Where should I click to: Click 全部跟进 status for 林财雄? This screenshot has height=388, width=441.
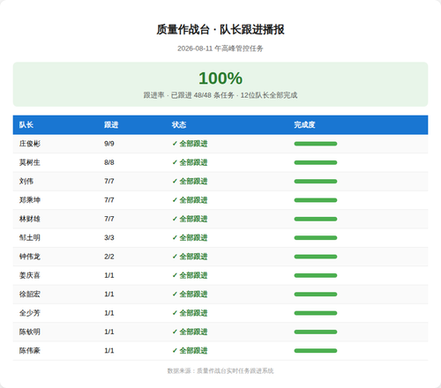(190, 219)
